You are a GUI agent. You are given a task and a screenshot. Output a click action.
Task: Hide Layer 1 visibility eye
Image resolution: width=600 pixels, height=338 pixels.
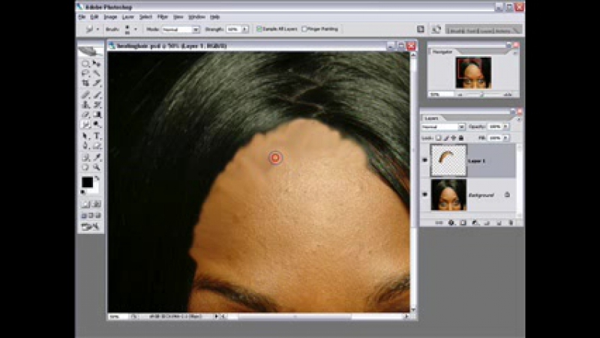click(424, 160)
